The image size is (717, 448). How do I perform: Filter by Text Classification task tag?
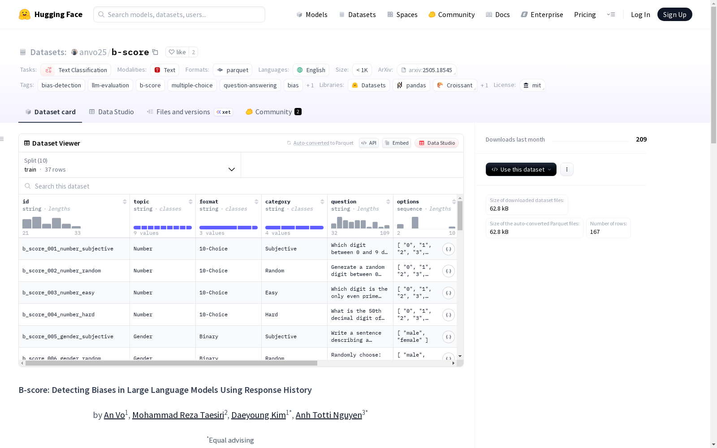click(76, 70)
